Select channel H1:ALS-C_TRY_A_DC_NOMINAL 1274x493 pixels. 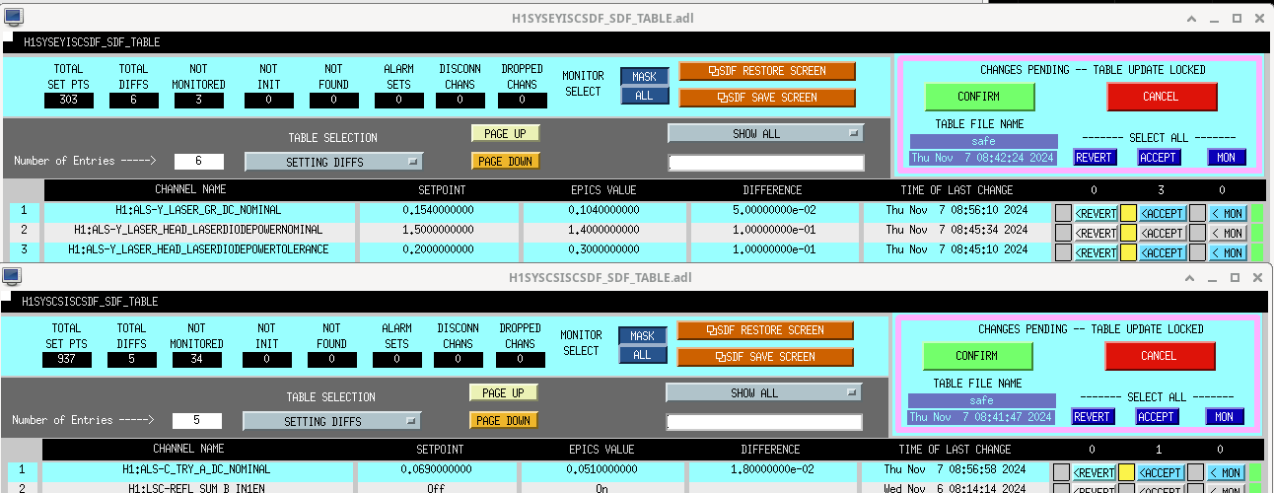(197, 469)
